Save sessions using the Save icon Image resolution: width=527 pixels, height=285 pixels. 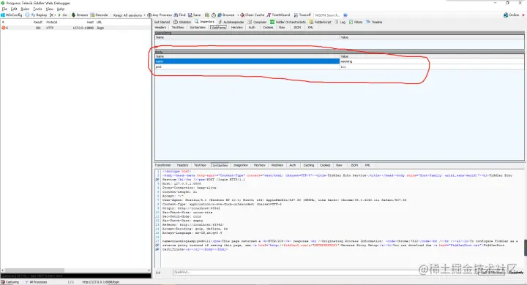point(194,15)
